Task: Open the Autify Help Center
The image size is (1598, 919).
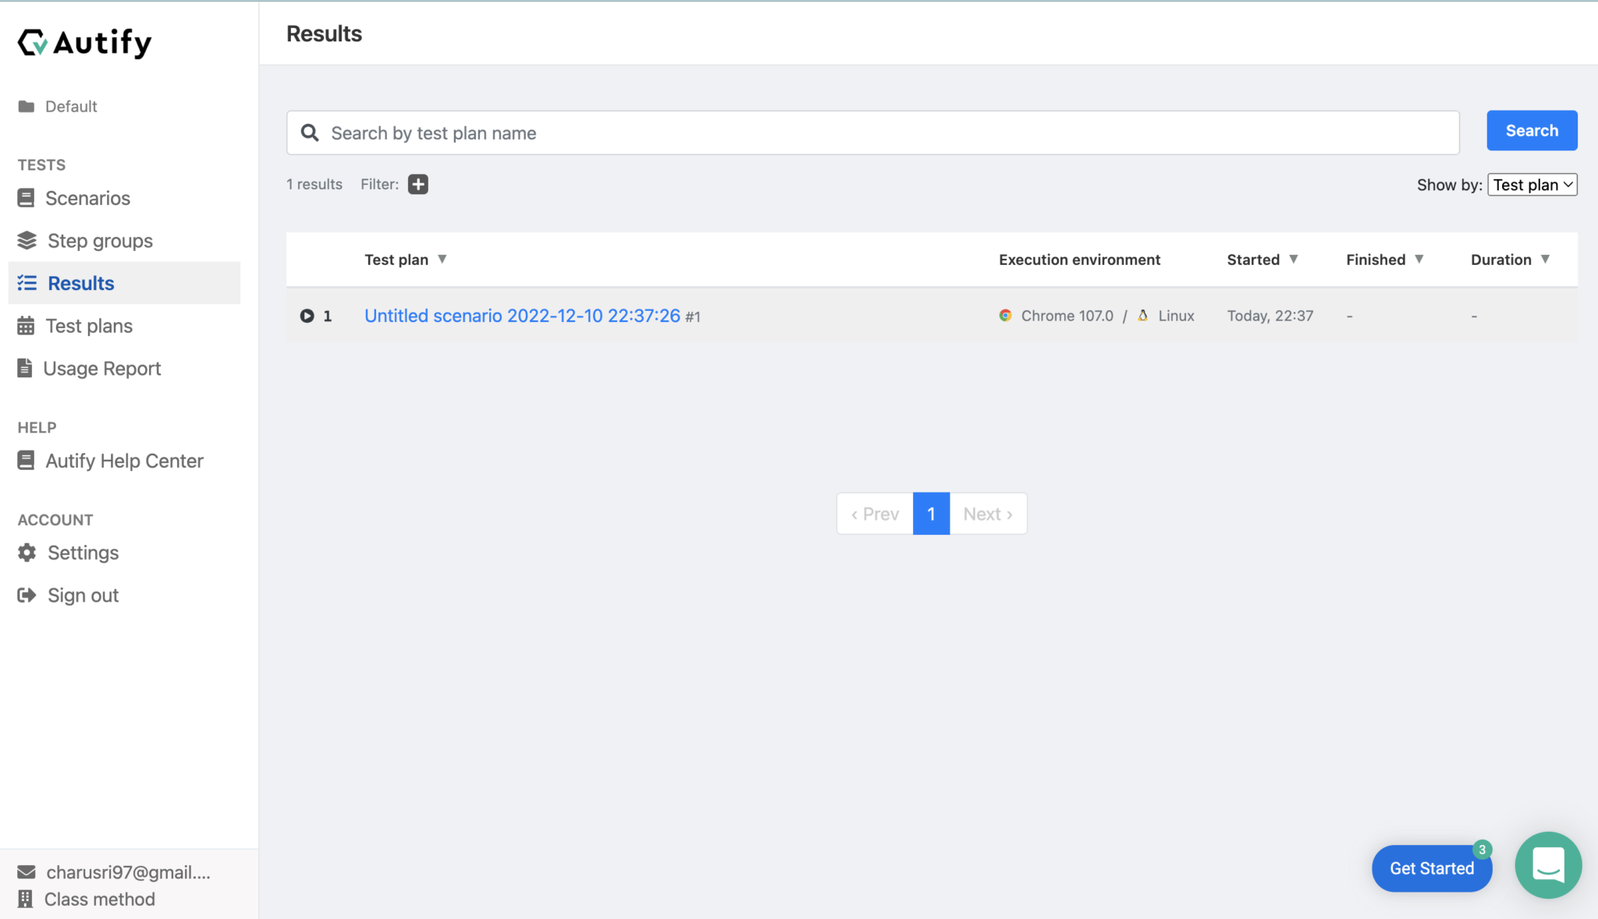Action: tap(124, 460)
